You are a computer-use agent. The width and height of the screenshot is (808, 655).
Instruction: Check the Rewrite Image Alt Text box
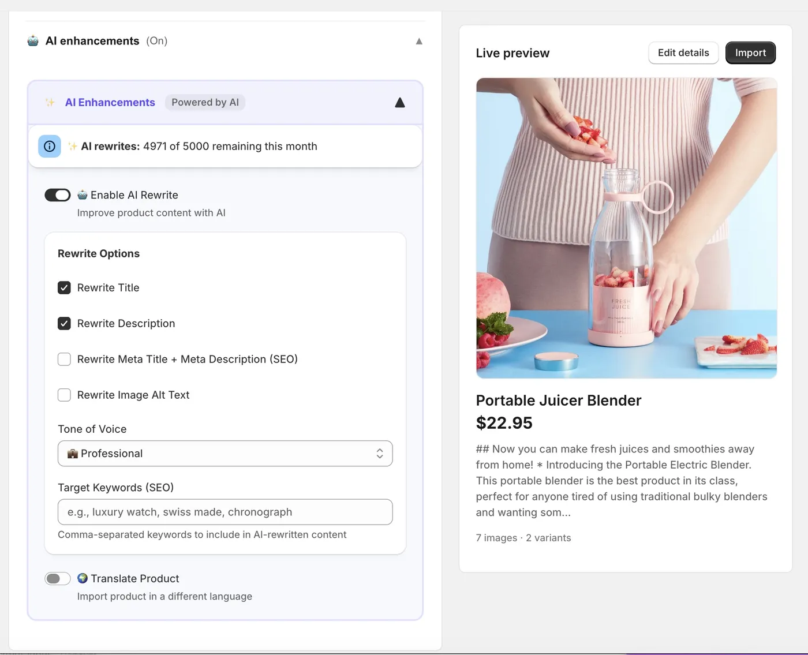(x=64, y=395)
